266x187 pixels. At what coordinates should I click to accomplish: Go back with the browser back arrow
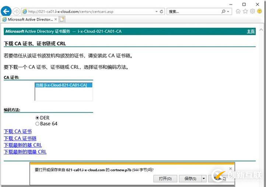pyautogui.click(x=6, y=11)
